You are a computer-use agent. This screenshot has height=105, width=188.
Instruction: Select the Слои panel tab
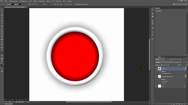tap(159, 57)
